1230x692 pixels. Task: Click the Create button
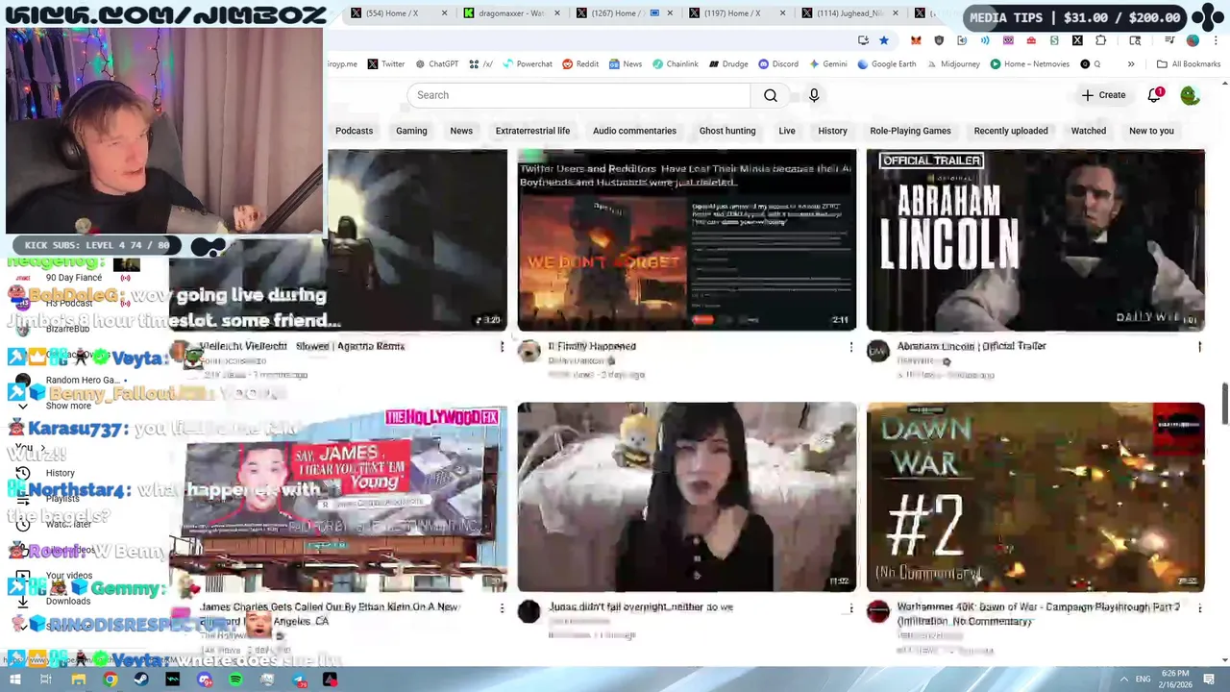[1103, 95]
